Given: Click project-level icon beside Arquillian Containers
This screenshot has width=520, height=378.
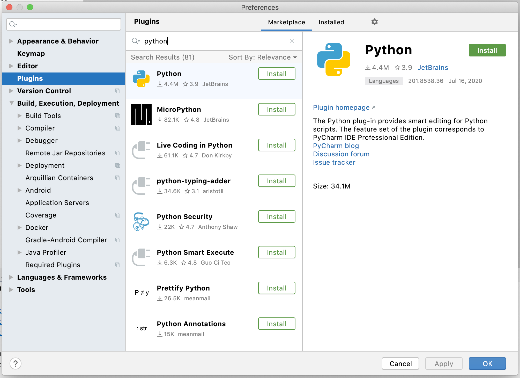Looking at the screenshot, I should pyautogui.click(x=118, y=178).
